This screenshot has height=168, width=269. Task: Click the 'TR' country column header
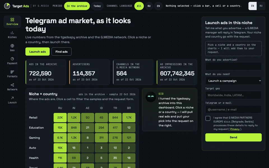tap(115, 108)
